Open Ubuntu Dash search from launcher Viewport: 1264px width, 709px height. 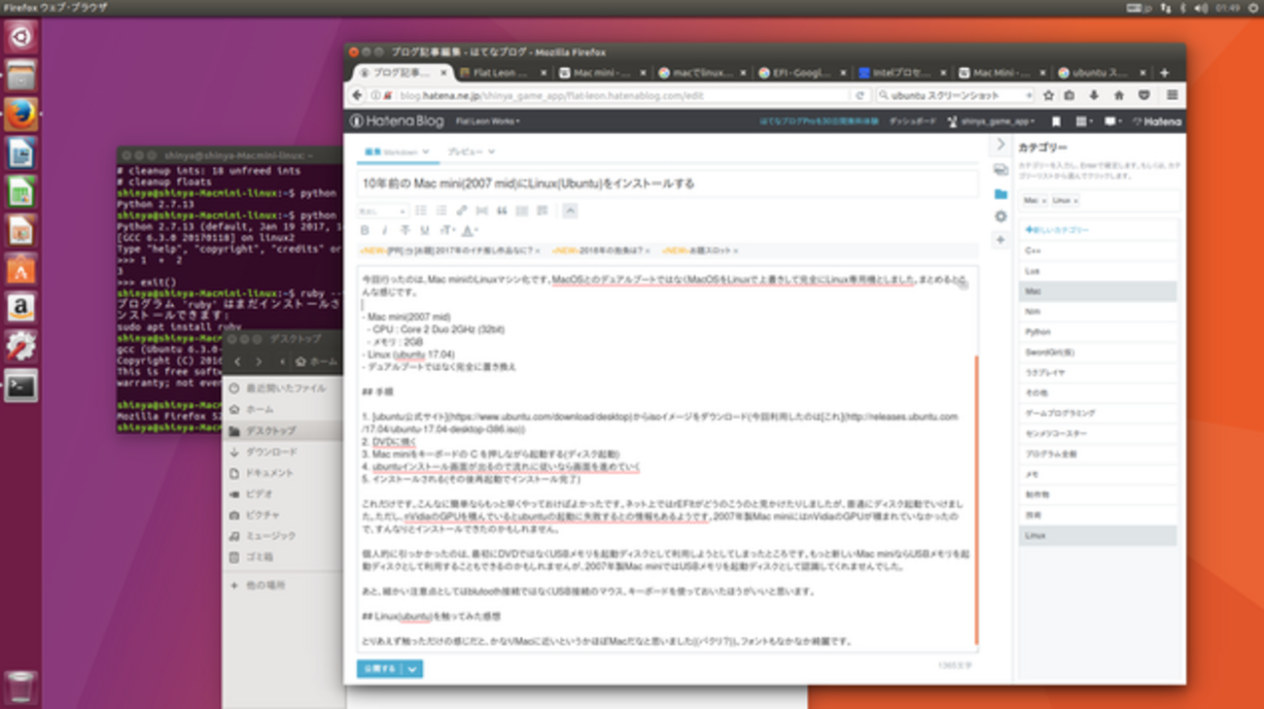(20, 38)
